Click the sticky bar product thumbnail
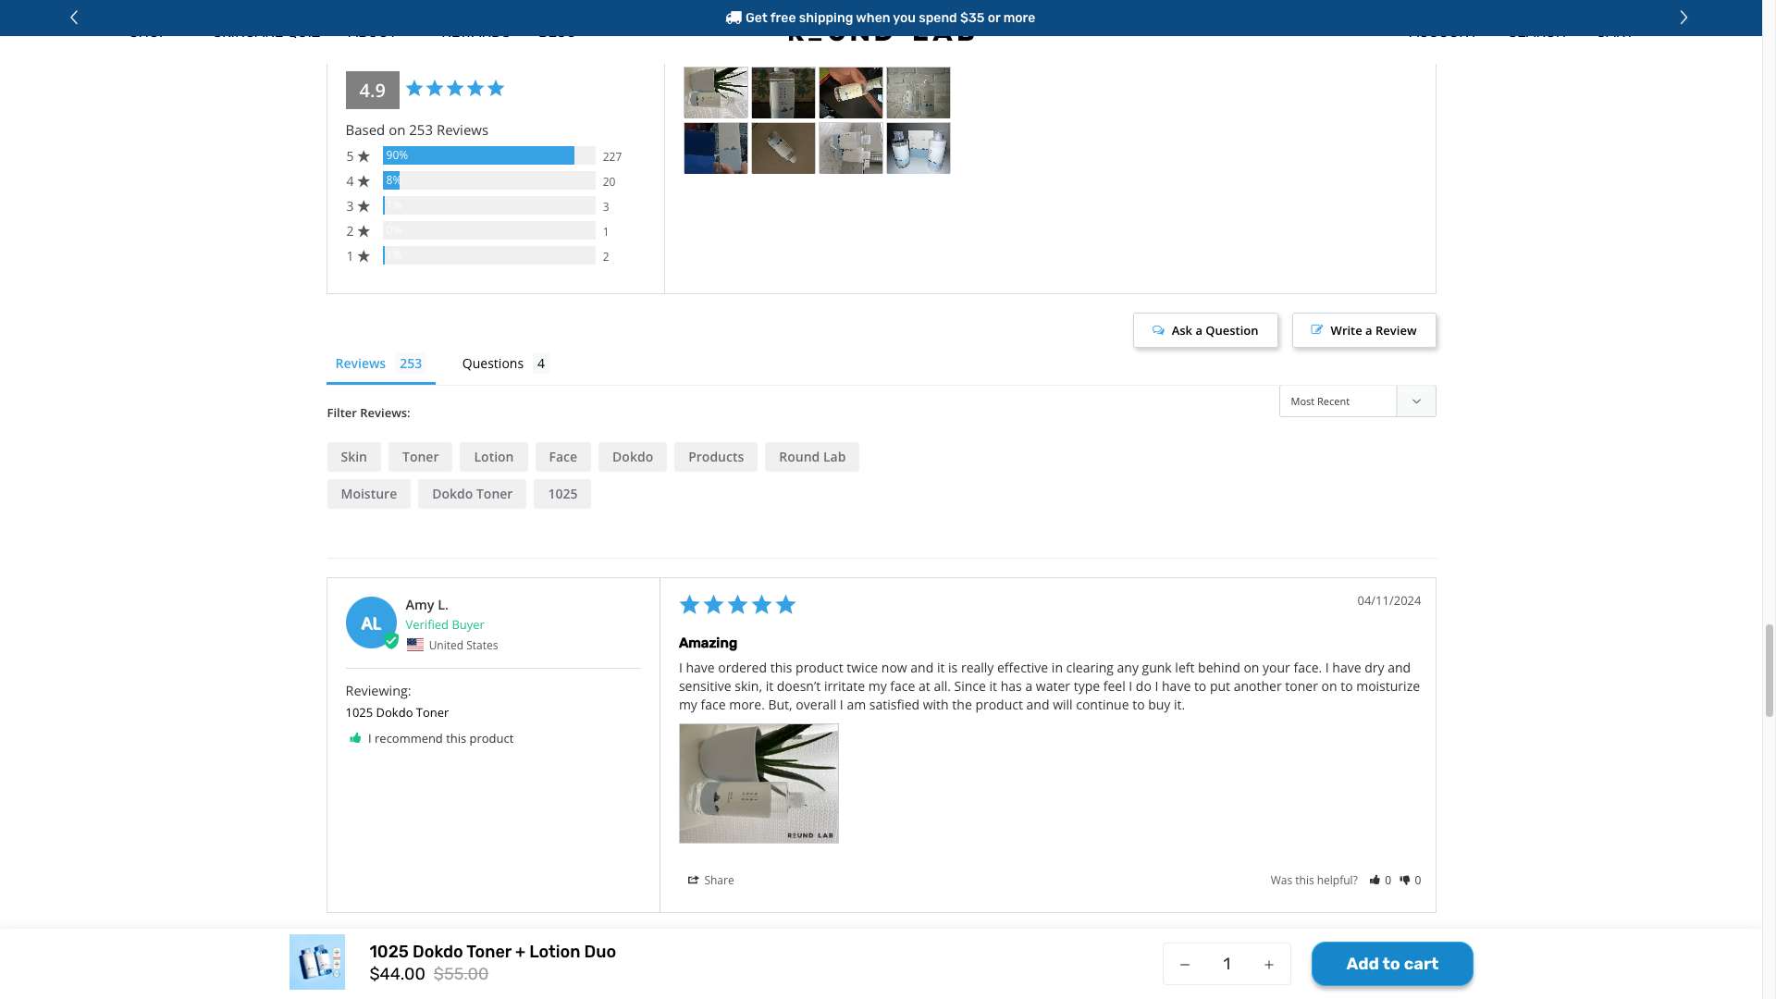This screenshot has height=999, width=1776. click(x=317, y=962)
